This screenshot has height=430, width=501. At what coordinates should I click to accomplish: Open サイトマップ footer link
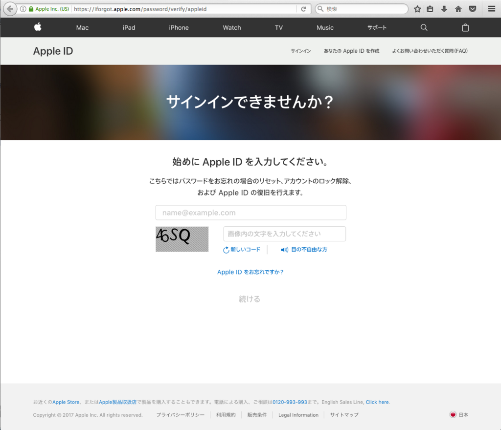click(344, 415)
